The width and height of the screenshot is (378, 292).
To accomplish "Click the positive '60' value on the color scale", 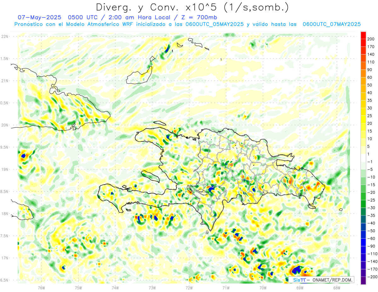I will 369,77.
